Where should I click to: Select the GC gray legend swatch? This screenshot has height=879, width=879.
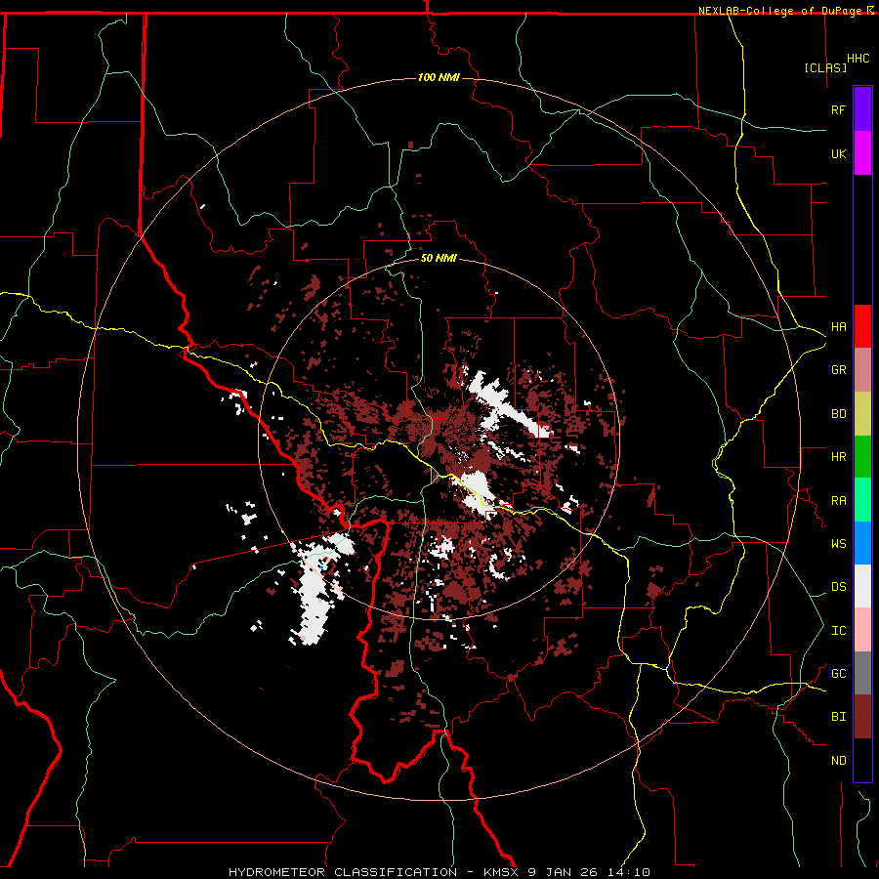point(862,673)
